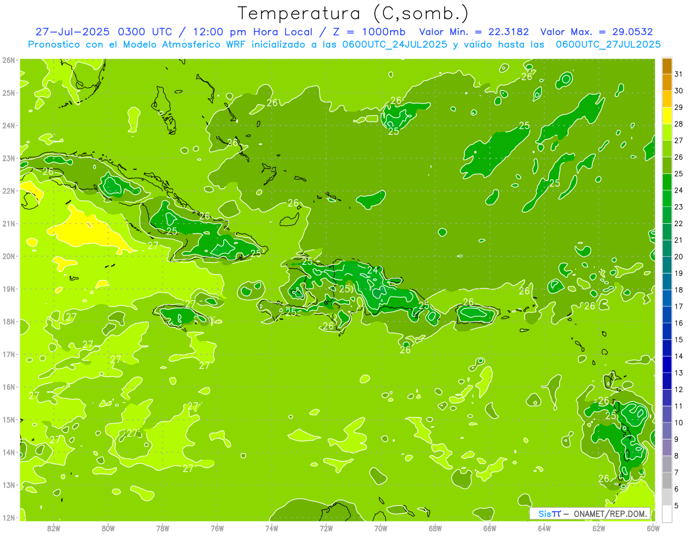Click the 10 label on the color scale
Image resolution: width=694 pixels, height=536 pixels.
(679, 423)
